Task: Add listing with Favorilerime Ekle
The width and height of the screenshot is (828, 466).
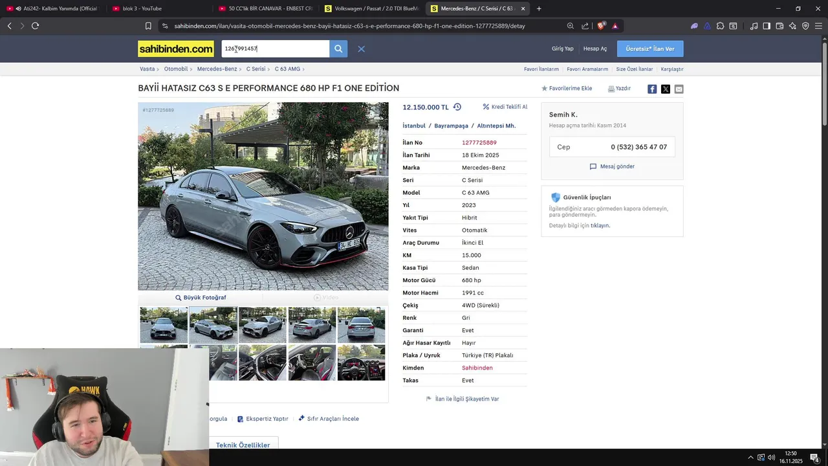Action: pyautogui.click(x=567, y=89)
